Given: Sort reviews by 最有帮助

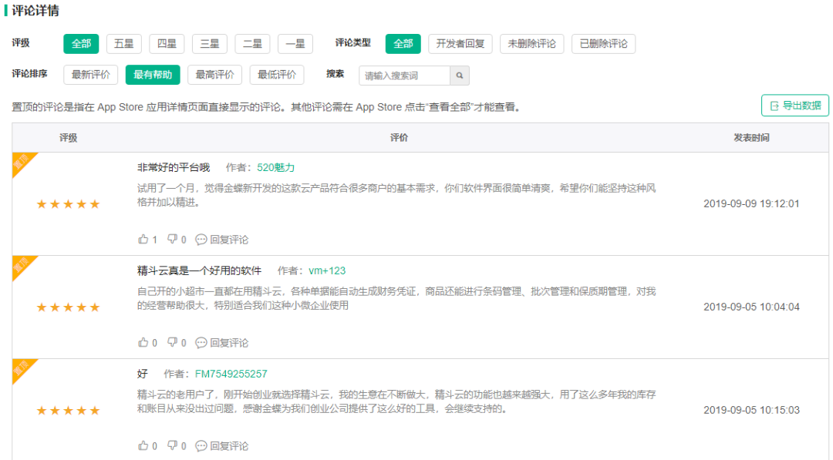Looking at the screenshot, I should coord(153,75).
